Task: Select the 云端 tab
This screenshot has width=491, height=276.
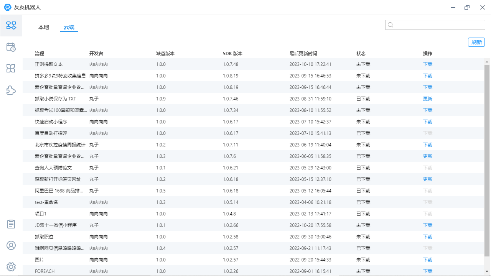Action: tap(69, 27)
